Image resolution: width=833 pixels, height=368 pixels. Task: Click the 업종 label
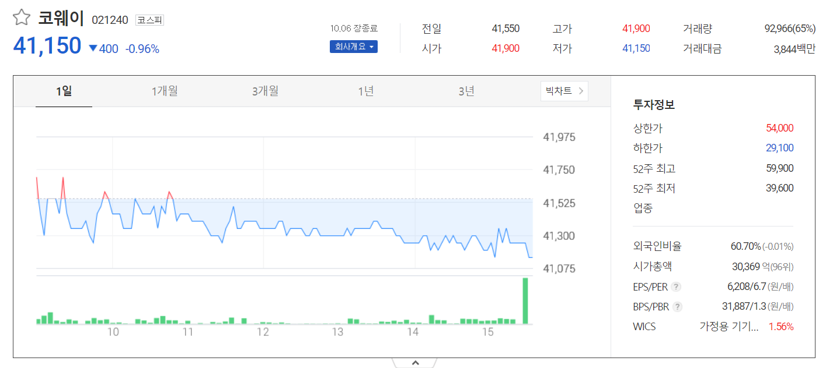click(643, 208)
